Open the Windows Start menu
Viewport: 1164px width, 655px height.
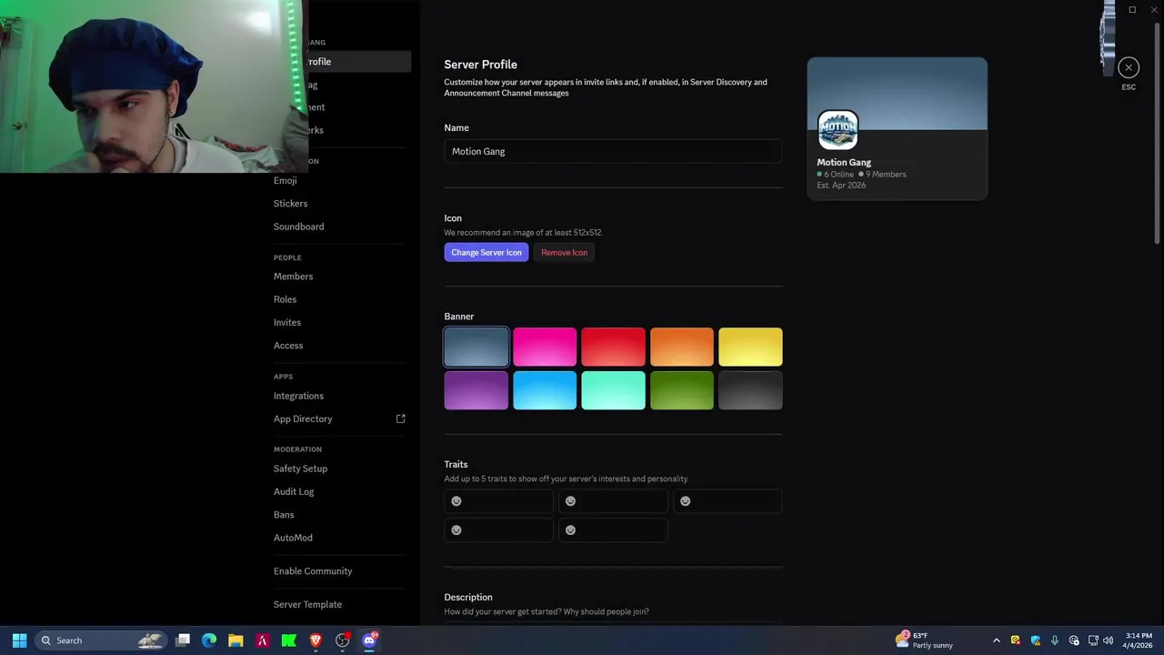pyautogui.click(x=19, y=640)
